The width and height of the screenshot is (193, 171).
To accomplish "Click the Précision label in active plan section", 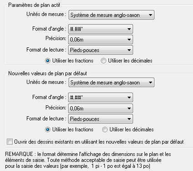I will pos(56,38).
